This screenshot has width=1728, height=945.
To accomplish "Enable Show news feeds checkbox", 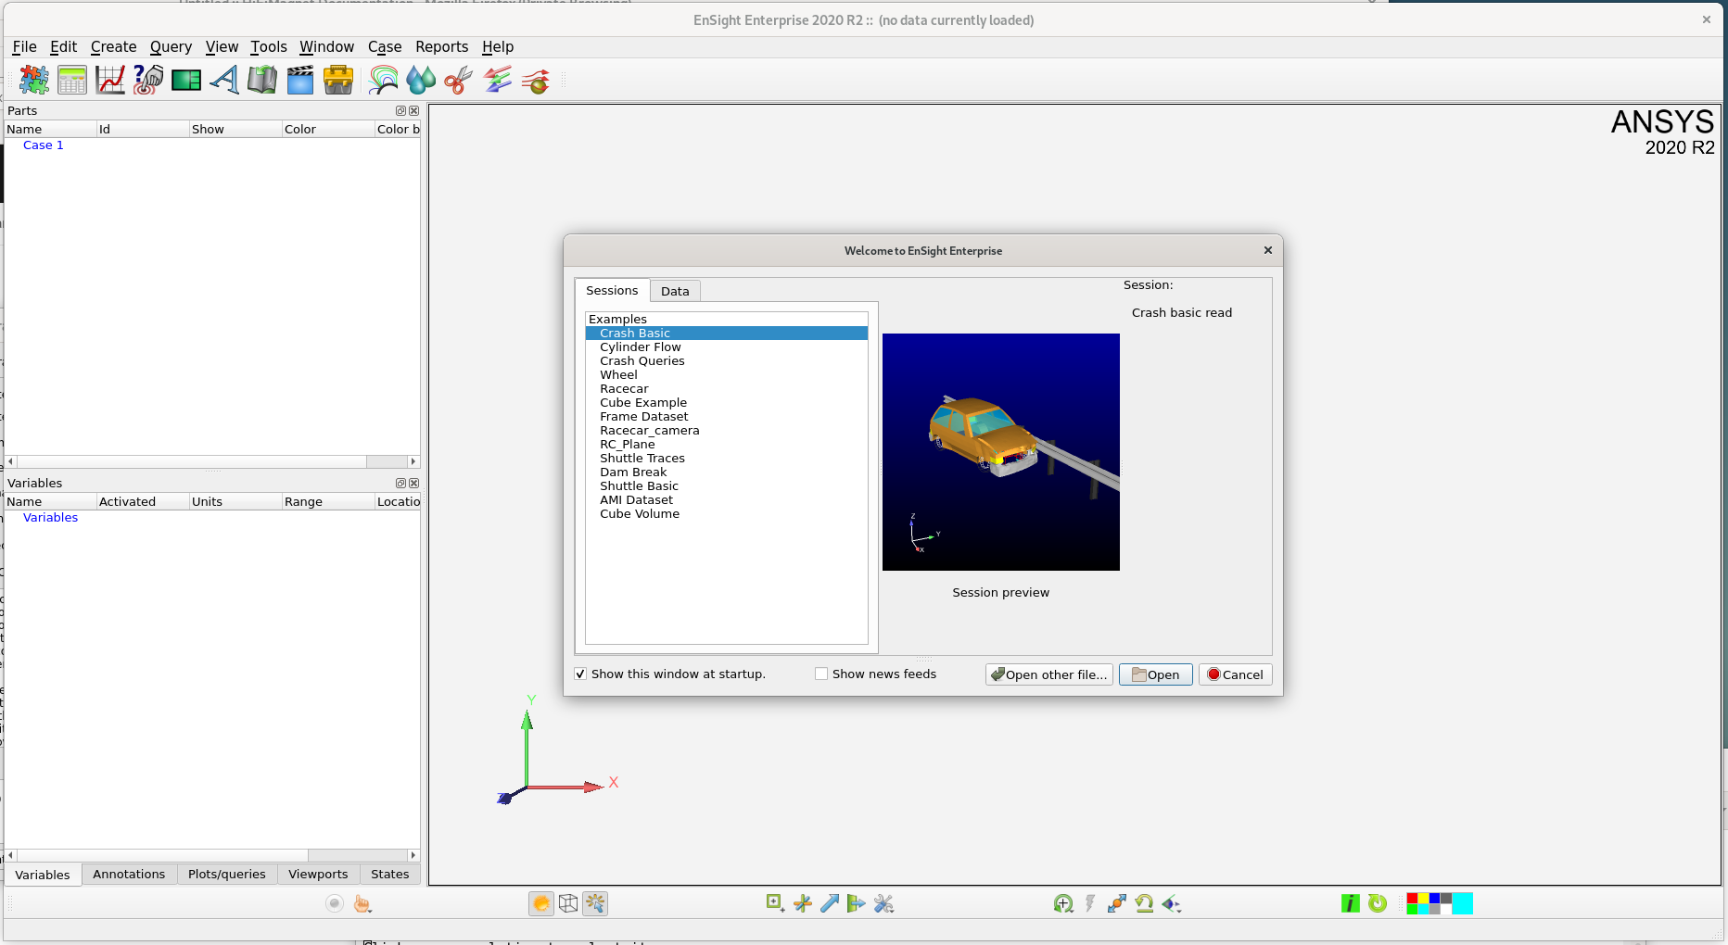I will point(821,674).
